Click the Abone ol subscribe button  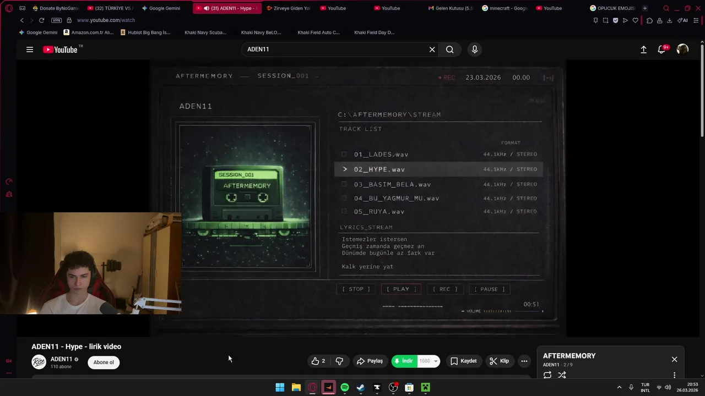coord(104,362)
